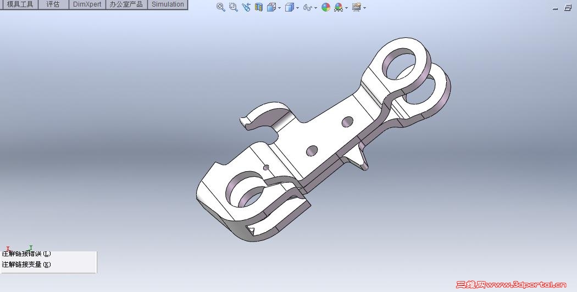Image resolution: width=577 pixels, height=292 pixels.
Task: Click the View Settings monitor icon
Action: tap(356, 7)
